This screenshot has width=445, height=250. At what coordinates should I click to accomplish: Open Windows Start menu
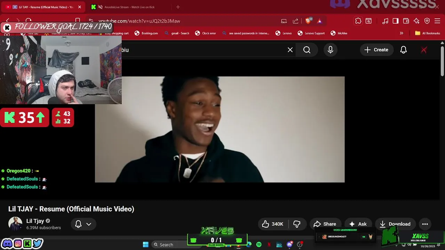[146, 245]
